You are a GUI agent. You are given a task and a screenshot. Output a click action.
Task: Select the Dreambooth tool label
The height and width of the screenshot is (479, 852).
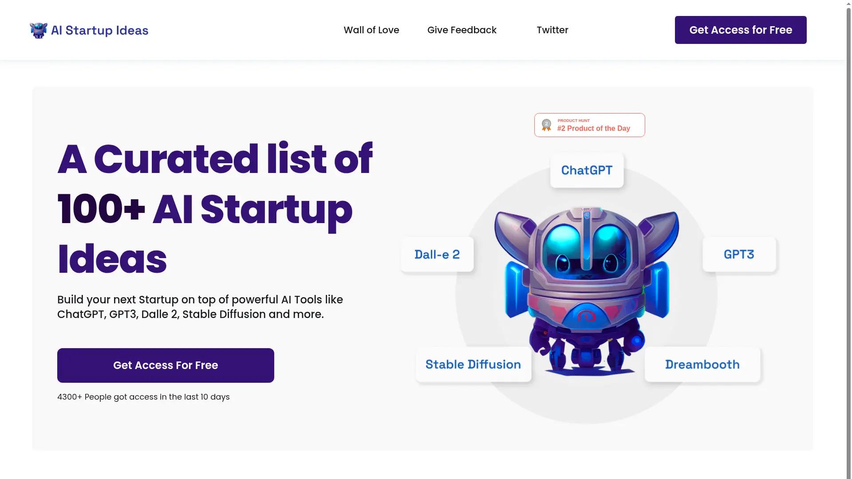click(702, 364)
